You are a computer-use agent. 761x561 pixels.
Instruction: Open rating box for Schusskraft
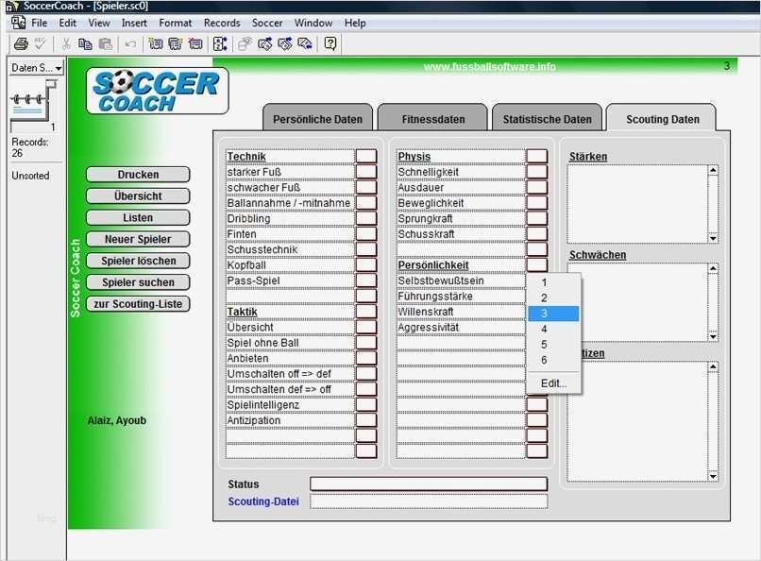(x=537, y=234)
